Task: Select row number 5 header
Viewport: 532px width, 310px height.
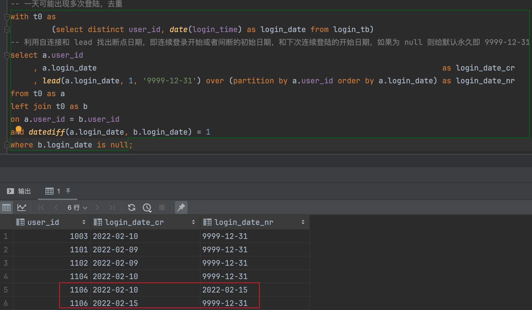Action: tap(6, 290)
